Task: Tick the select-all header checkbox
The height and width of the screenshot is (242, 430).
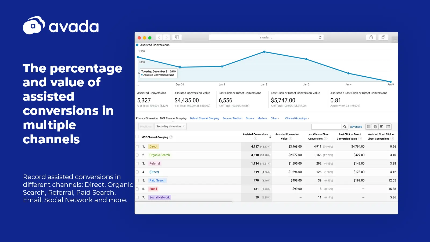Action: tap(137, 137)
